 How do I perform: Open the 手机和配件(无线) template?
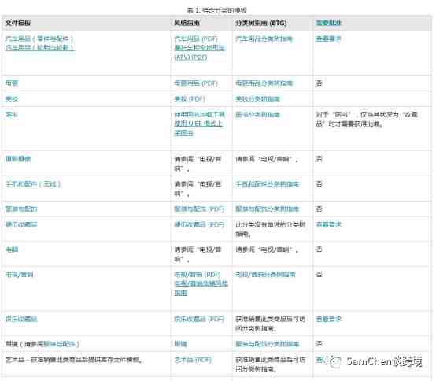pos(33,184)
